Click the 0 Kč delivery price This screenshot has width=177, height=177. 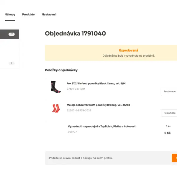[167, 133]
